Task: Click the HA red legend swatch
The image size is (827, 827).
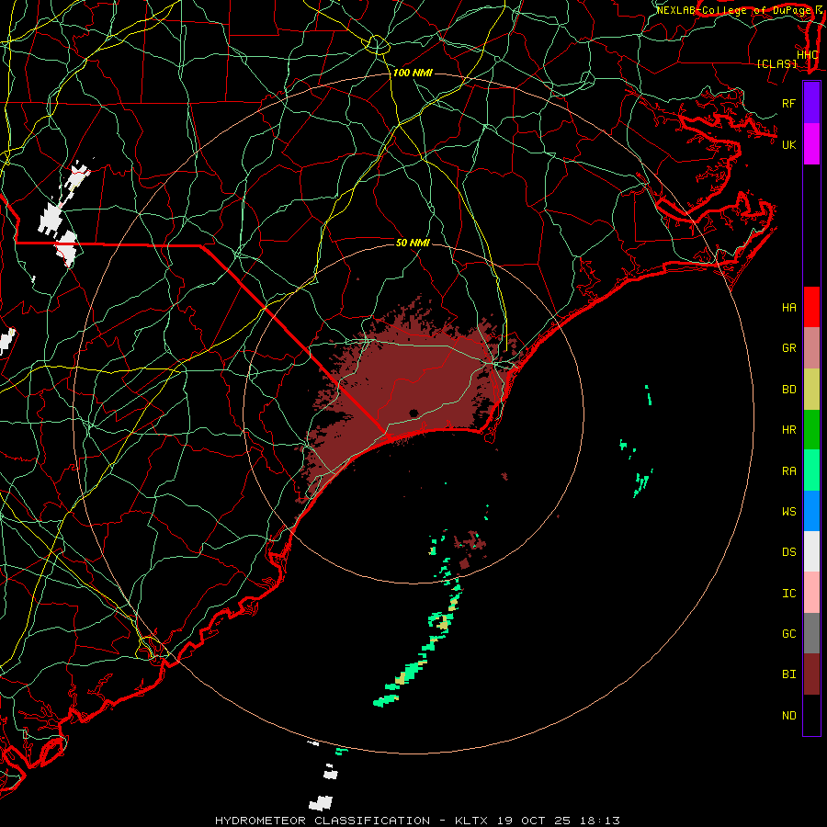Action: pos(811,307)
